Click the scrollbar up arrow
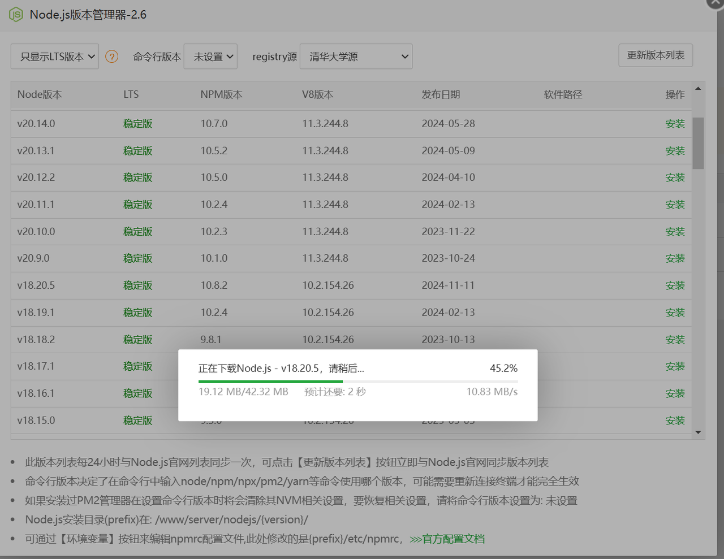Screen dimensions: 724x559 (x=698, y=89)
